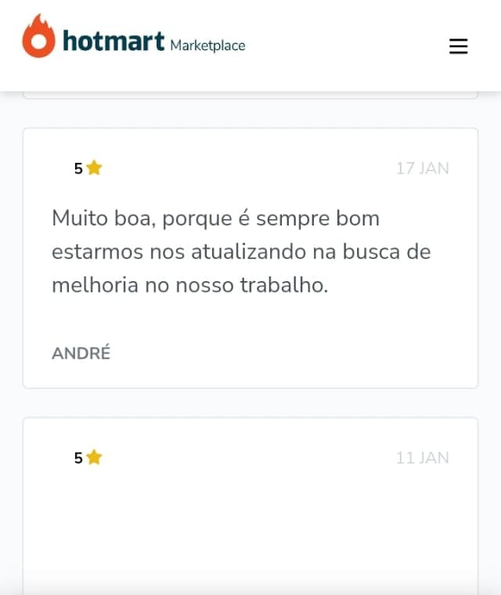Select the 17 JAN review date
This screenshot has width=501, height=595.
[423, 168]
